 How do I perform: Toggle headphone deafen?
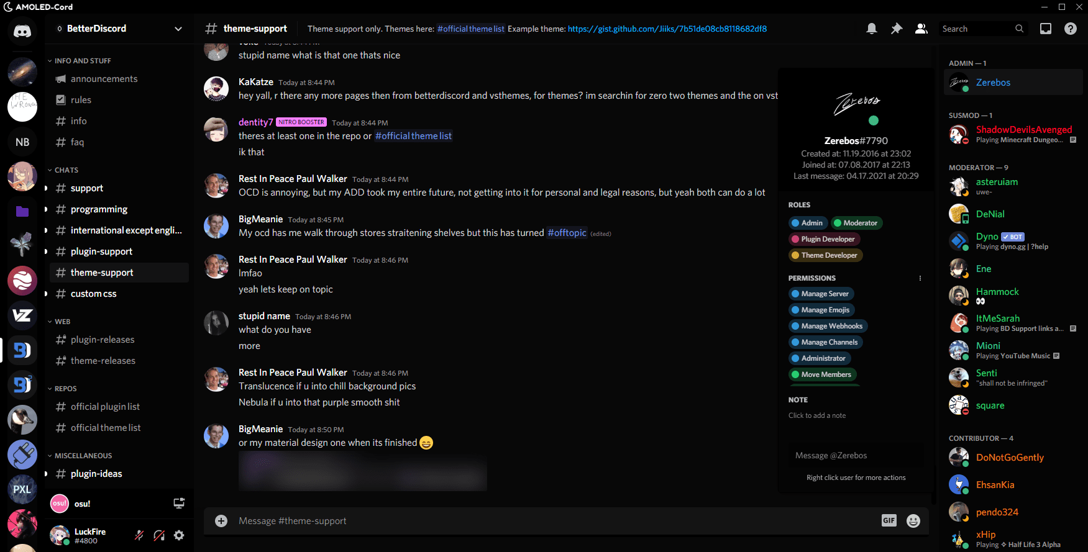point(159,535)
